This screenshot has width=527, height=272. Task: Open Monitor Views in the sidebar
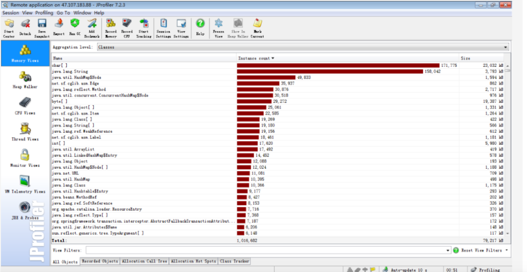pyautogui.click(x=25, y=158)
